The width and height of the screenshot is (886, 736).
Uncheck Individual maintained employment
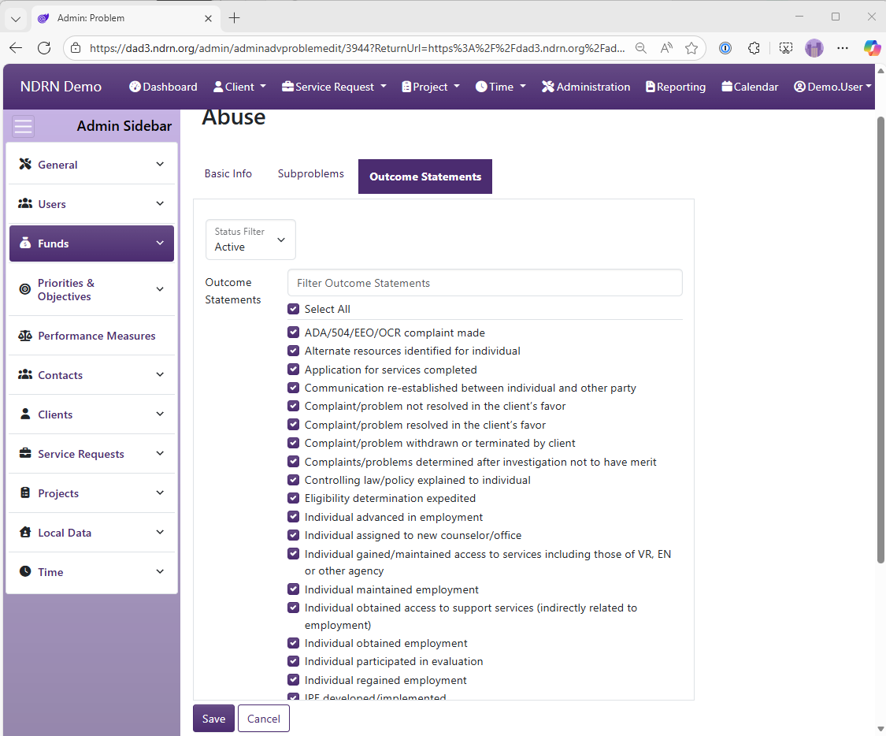pyautogui.click(x=293, y=589)
